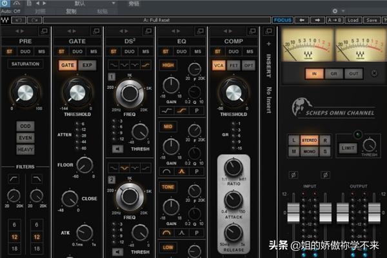
Task: Switch the meter view to OUT
Action: pyautogui.click(x=353, y=74)
